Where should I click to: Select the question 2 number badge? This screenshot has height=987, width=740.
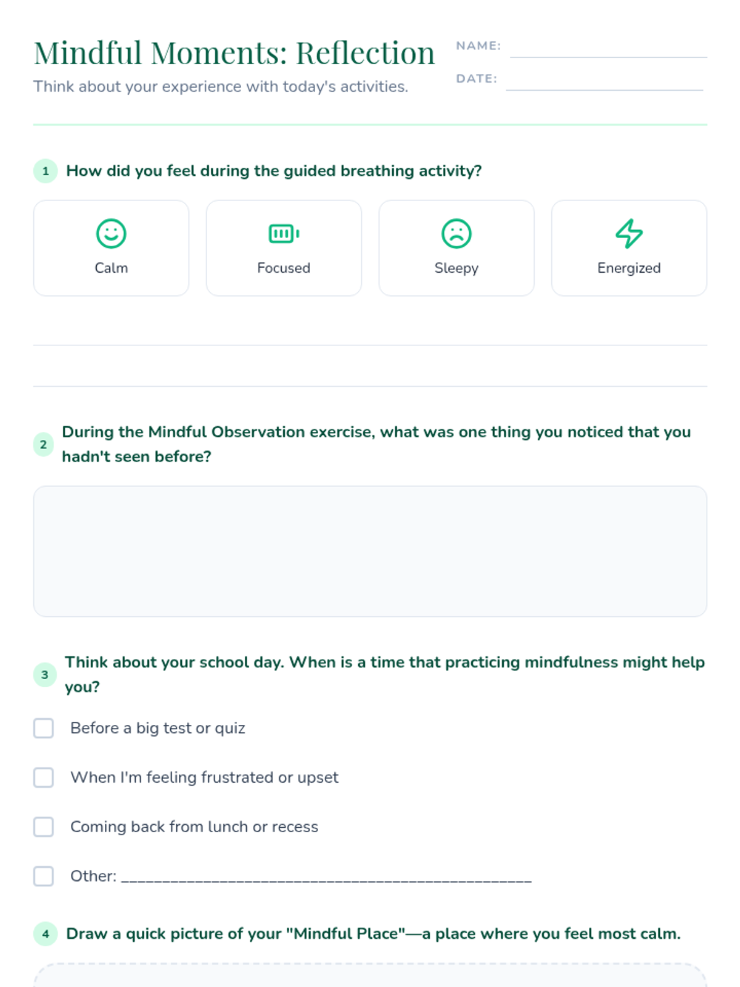pos(43,444)
